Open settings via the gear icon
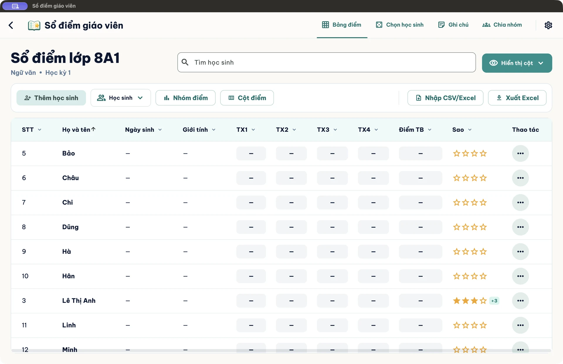 click(x=548, y=25)
